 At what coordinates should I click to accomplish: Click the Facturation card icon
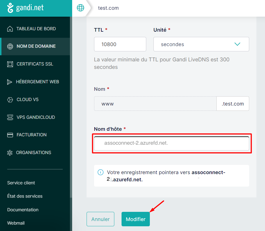tap(10, 135)
